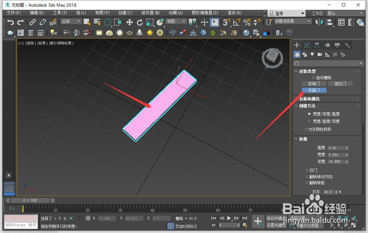The width and height of the screenshot is (368, 233).
Task: Select the Helpers category icon
Action: (327, 55)
